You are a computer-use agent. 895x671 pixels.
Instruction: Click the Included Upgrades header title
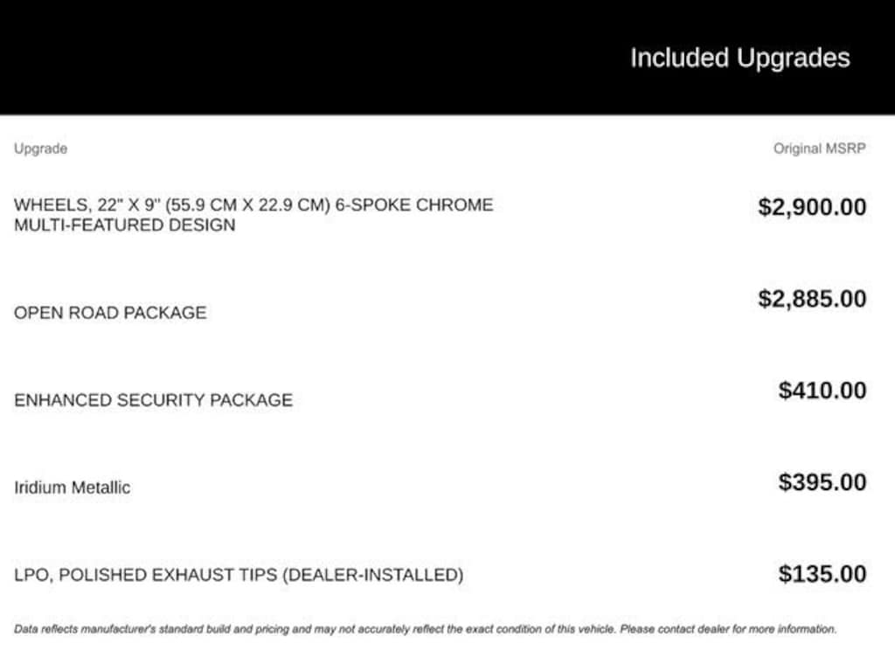(x=739, y=59)
